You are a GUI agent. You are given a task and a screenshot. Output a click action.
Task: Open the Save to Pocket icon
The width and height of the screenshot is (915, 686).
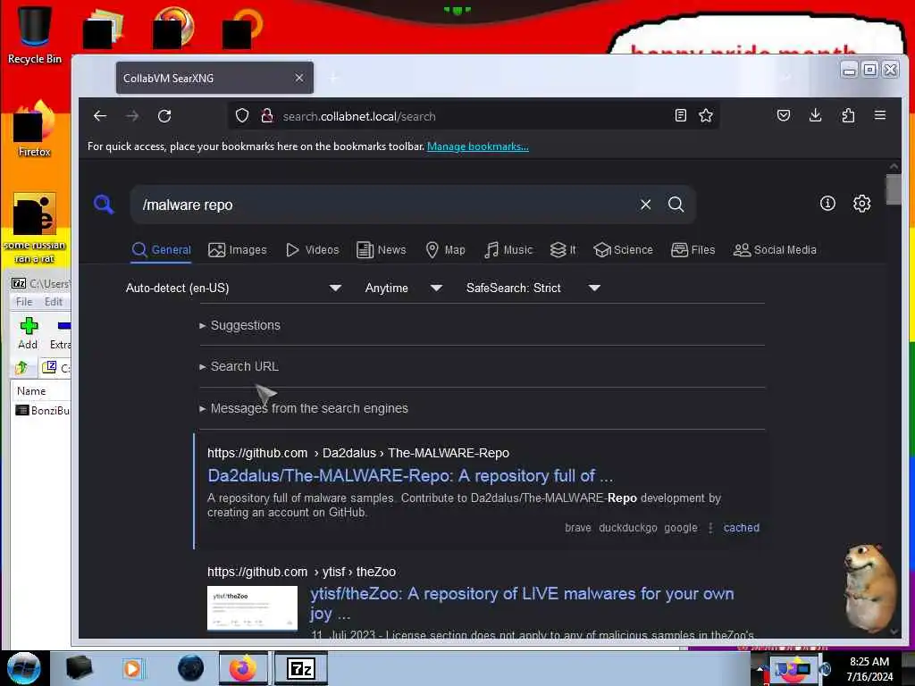[784, 115]
